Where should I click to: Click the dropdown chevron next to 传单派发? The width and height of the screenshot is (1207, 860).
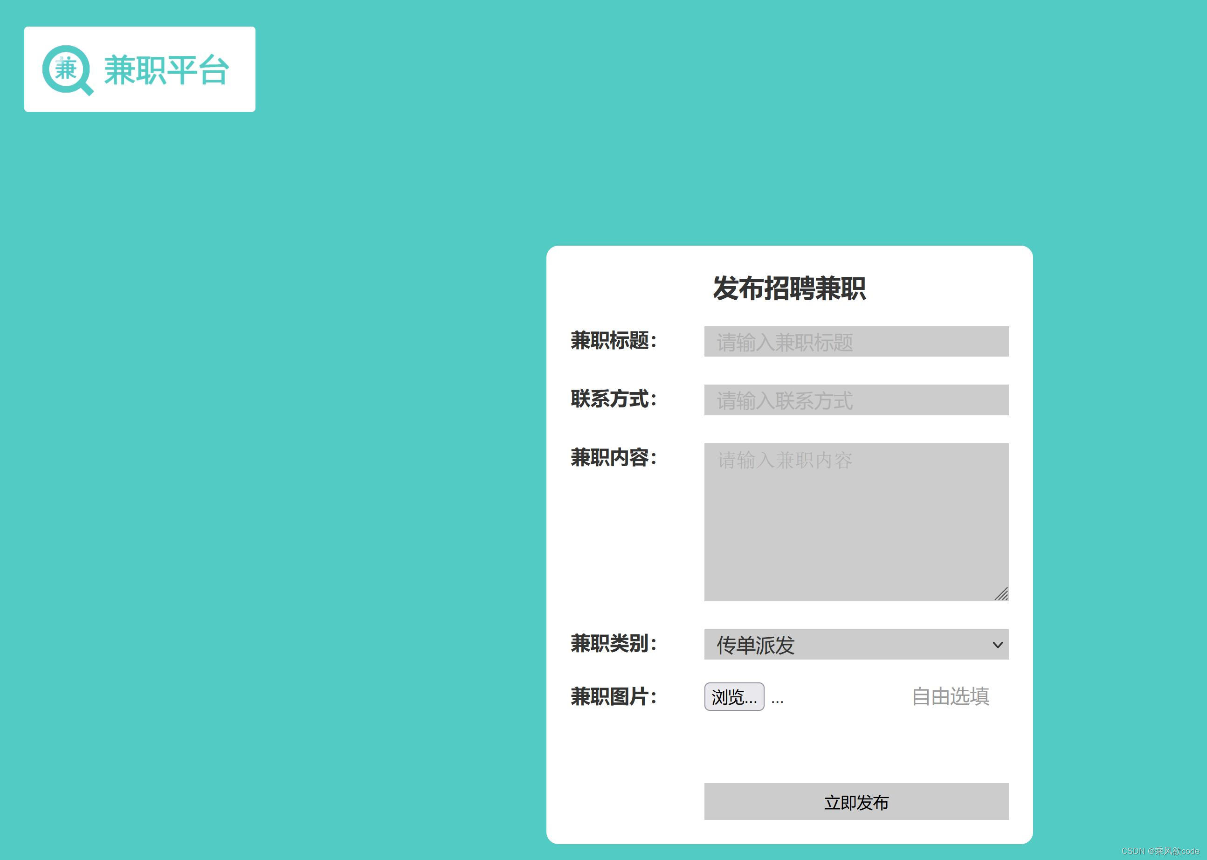tap(998, 645)
